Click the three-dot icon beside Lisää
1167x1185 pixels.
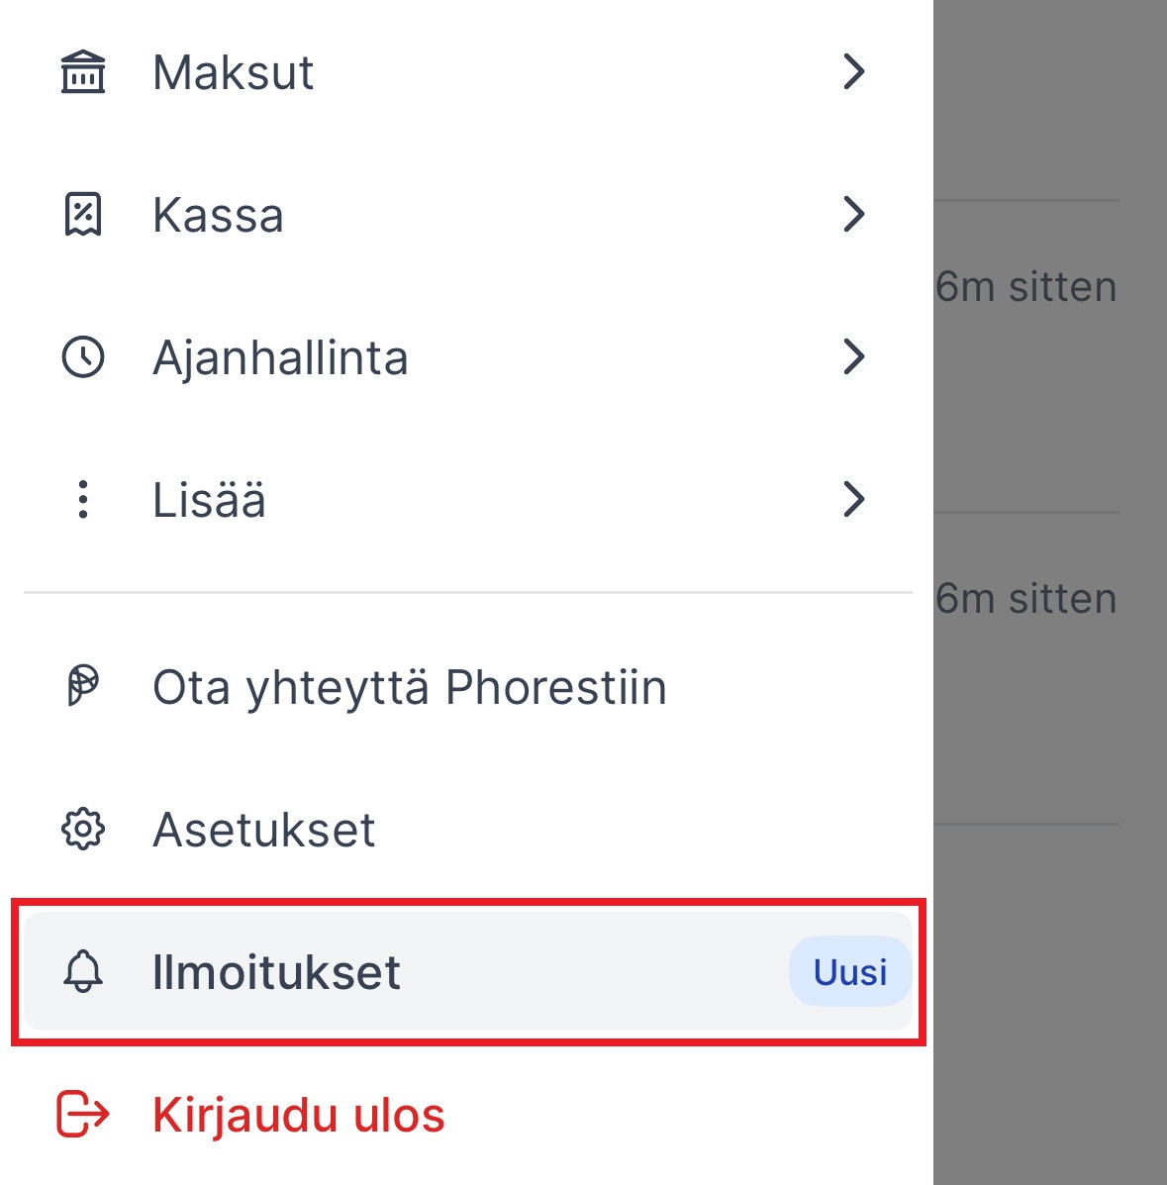pyautogui.click(x=83, y=500)
